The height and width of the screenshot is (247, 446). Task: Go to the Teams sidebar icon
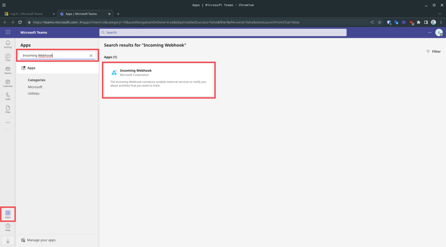coord(8,70)
